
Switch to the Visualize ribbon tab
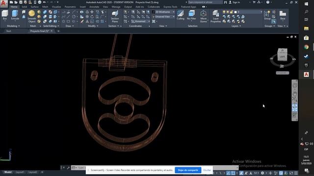coord(56,7)
